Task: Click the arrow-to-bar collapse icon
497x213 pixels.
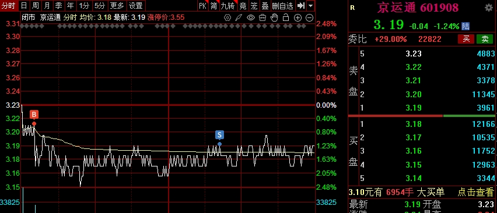Action: pyautogui.click(x=301, y=5)
